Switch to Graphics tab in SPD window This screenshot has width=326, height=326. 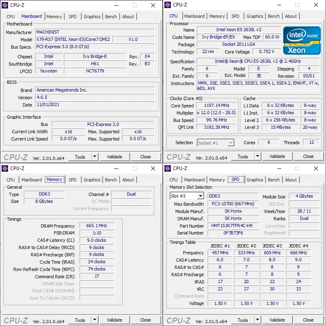(x=255, y=180)
